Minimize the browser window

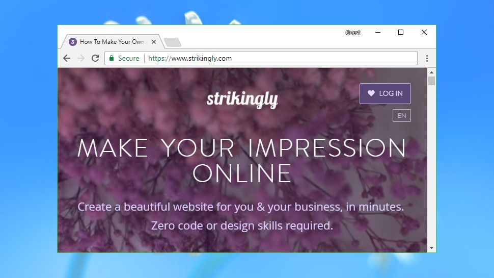click(x=378, y=32)
